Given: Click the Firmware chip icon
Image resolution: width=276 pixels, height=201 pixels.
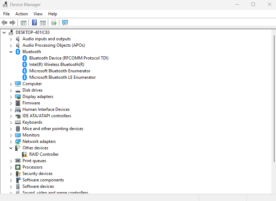Looking at the screenshot, I should (18, 103).
